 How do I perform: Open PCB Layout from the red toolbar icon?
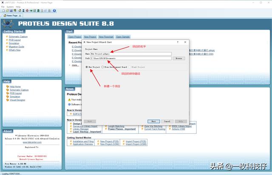point(27,11)
